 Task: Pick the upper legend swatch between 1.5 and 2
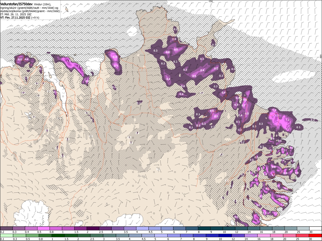[80, 228]
